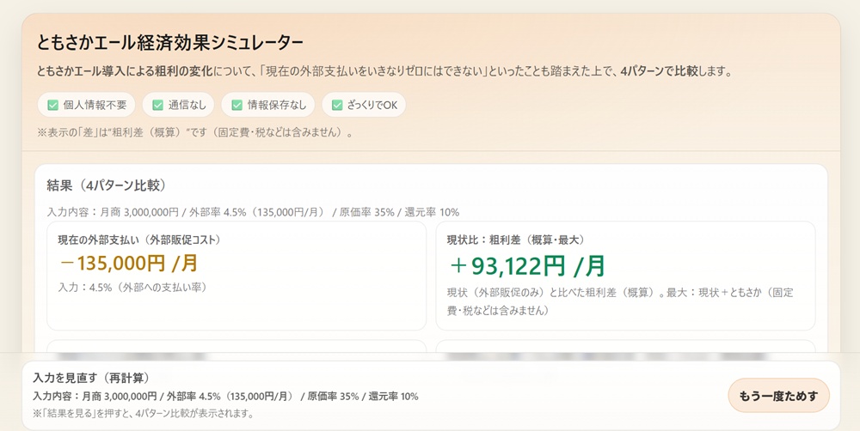
Task: Click the 現状比：粗利差（概算・最大） card title
Action: point(517,240)
